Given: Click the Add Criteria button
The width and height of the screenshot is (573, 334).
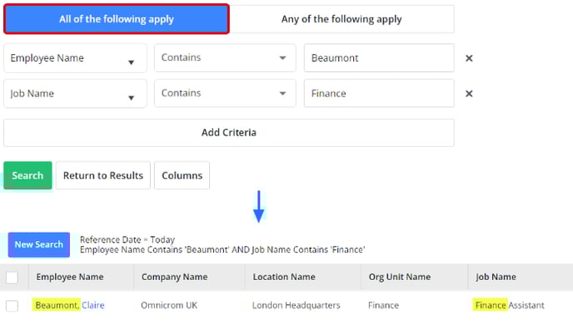Looking at the screenshot, I should coord(229,133).
